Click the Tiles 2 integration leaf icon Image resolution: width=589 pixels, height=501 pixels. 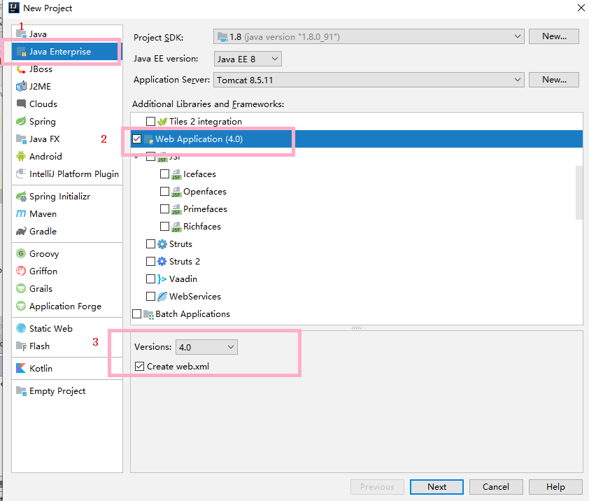pyautogui.click(x=162, y=121)
